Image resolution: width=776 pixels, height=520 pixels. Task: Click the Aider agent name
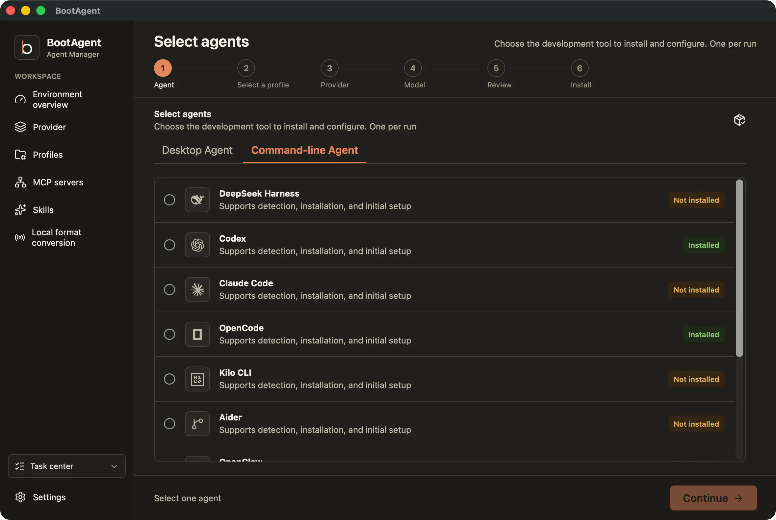(x=230, y=417)
